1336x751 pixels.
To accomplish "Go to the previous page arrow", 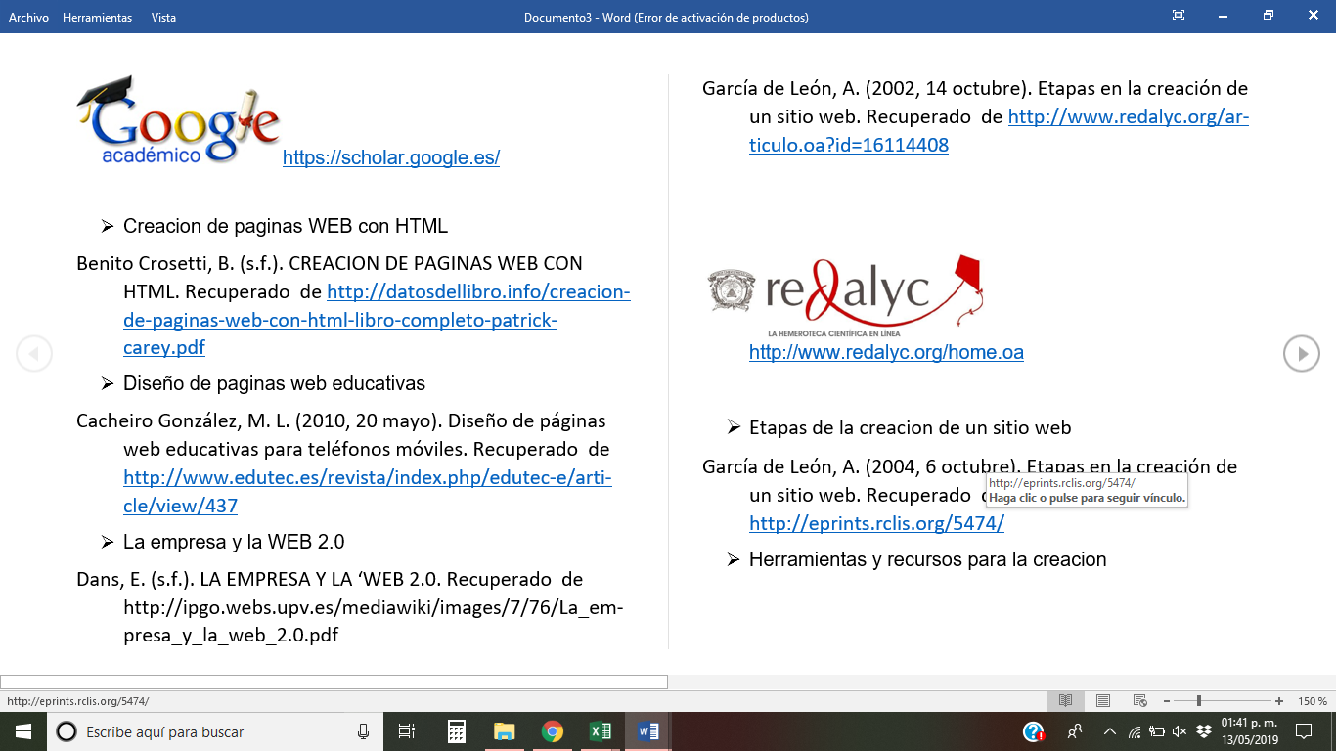I will [x=34, y=354].
